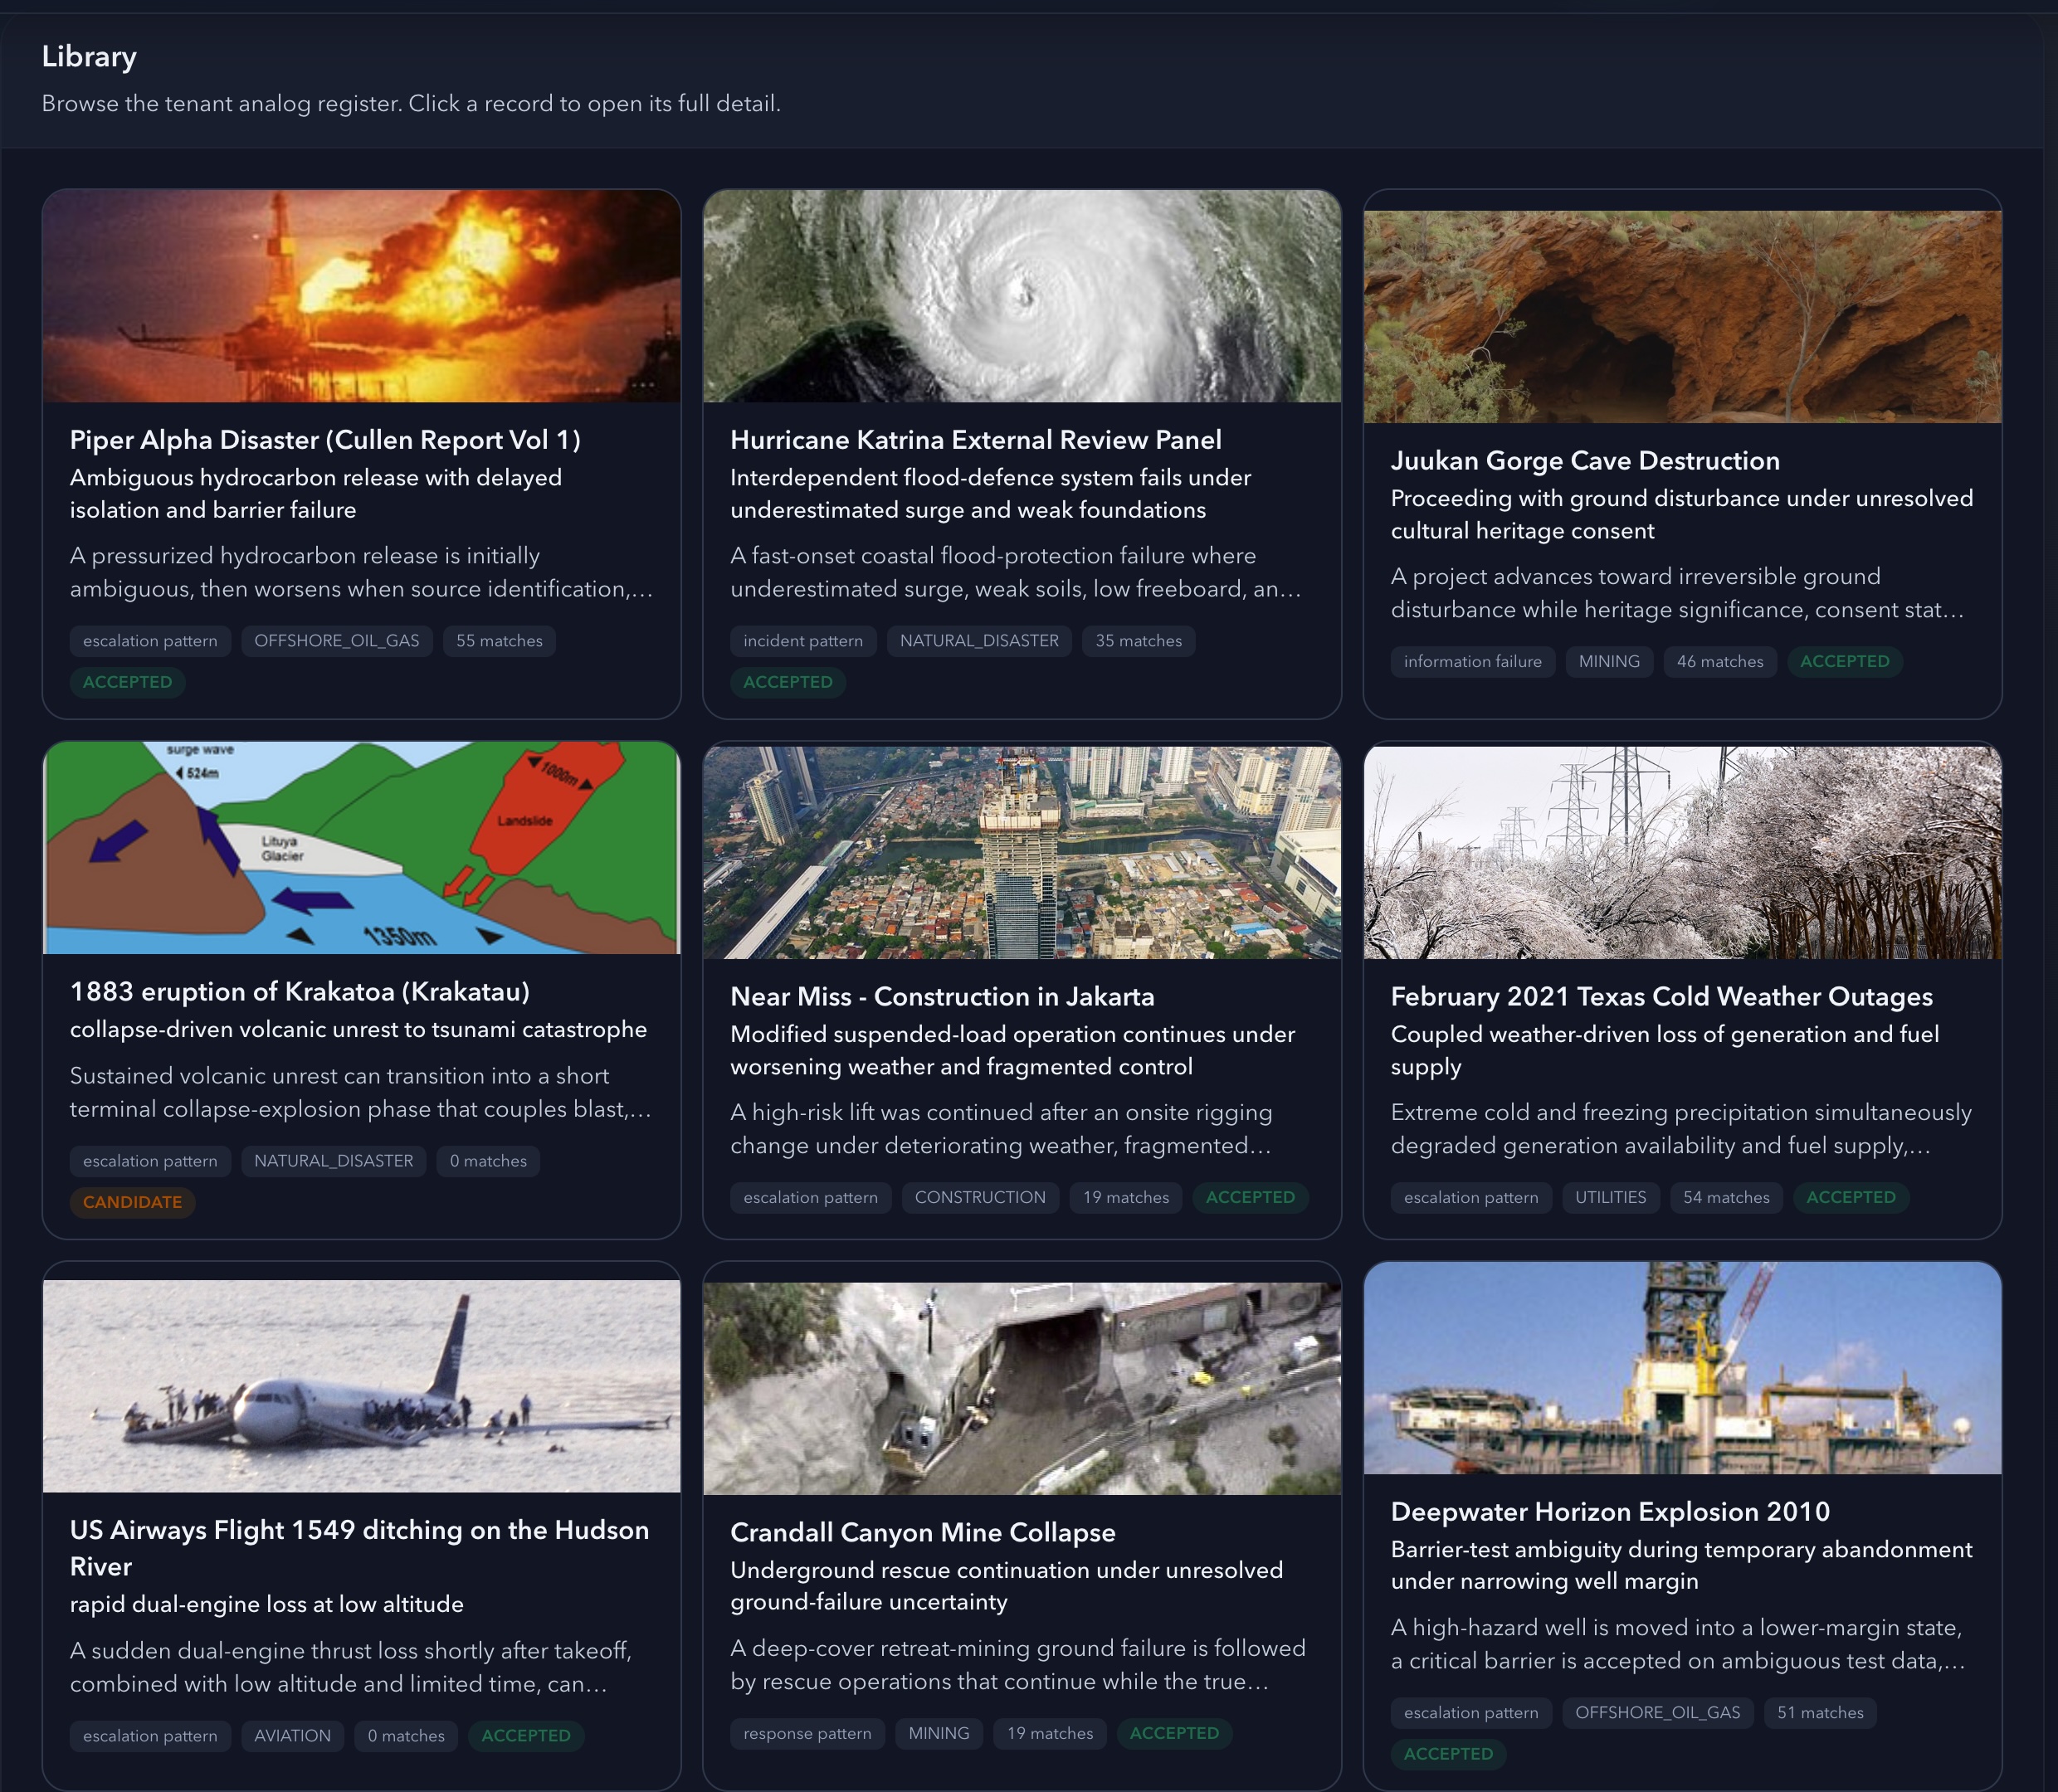The image size is (2058, 1792).
Task: Click the '0 matches' tag on the Krakatoa card
Action: [x=488, y=1162]
